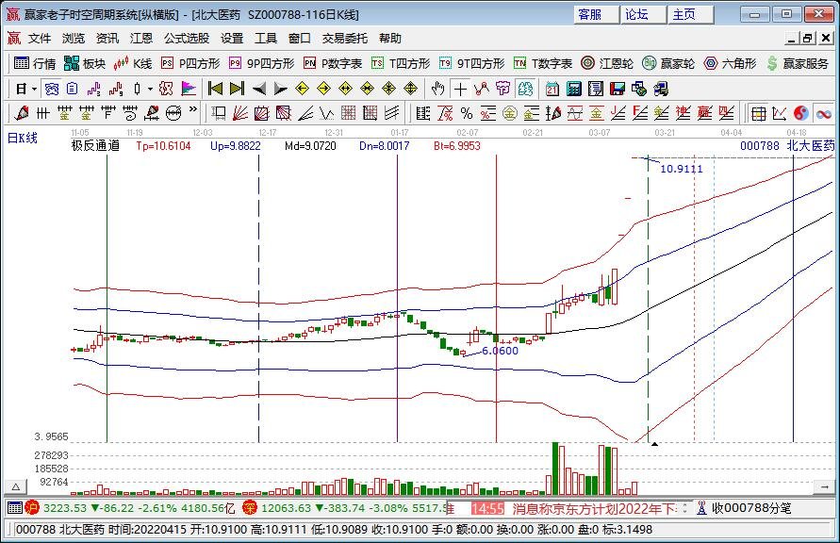Open the 窗口 menu
This screenshot has height=543, width=840.
click(300, 39)
